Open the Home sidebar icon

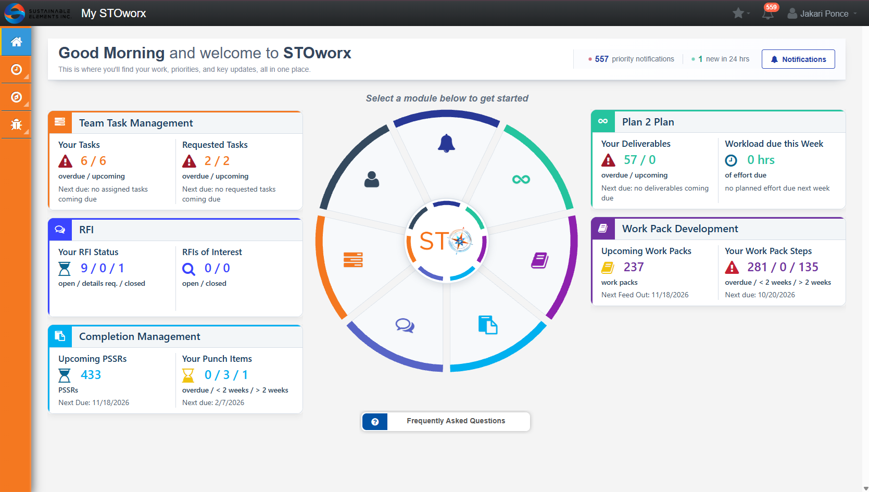[x=16, y=42]
